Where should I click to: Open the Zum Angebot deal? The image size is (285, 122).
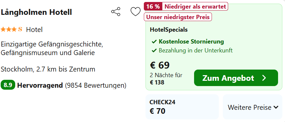[x=236, y=78]
